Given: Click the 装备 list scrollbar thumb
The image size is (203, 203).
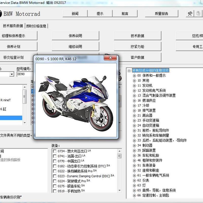Looking at the screenshot, I should pyautogui.click(x=119, y=156).
